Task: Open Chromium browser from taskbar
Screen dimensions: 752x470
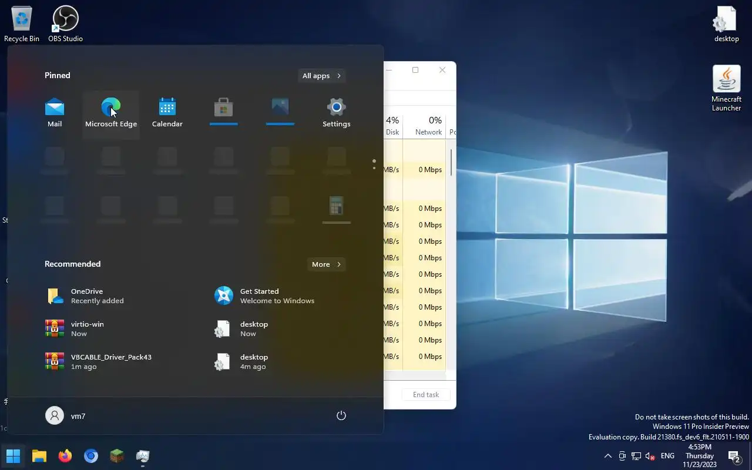Action: (91, 456)
